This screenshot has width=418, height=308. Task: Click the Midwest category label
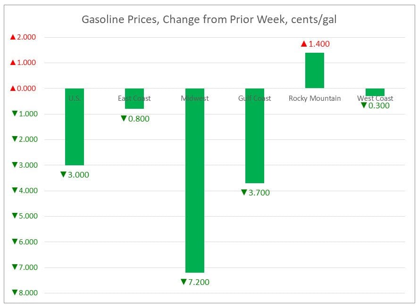(194, 98)
